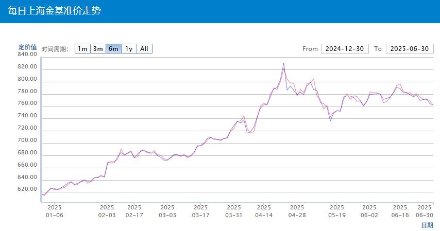440x231 pixels.
Task: Click the 每日上海金基准价走势 header title
Action: click(x=54, y=11)
